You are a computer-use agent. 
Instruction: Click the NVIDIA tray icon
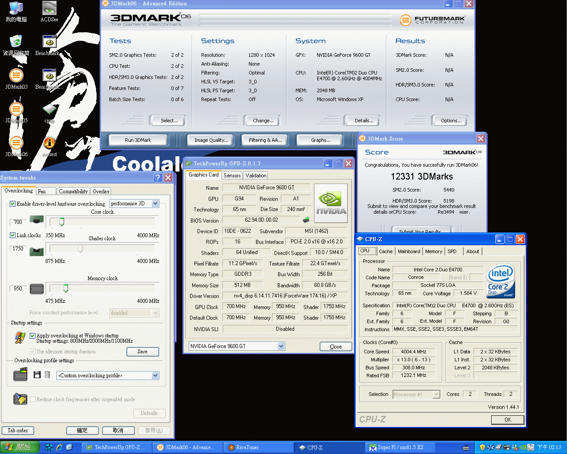pos(523,447)
